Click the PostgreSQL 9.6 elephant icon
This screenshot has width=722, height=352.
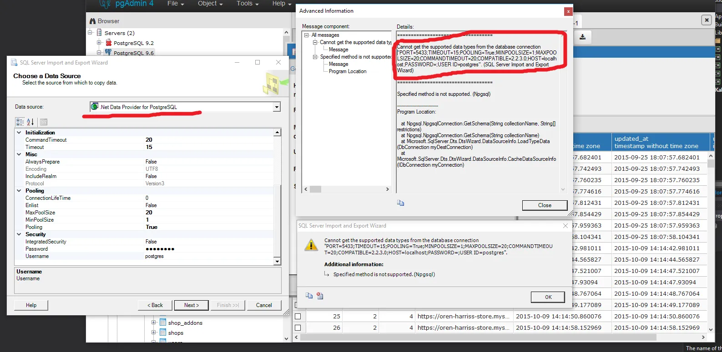tap(108, 53)
